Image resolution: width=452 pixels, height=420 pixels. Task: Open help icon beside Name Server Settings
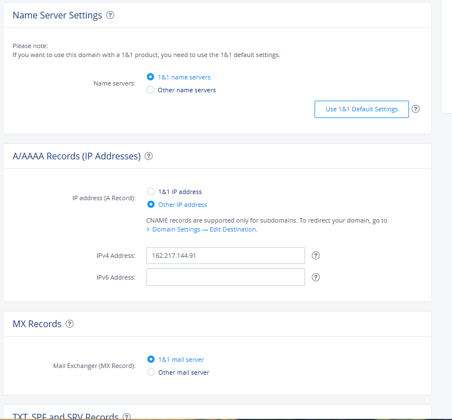110,15
